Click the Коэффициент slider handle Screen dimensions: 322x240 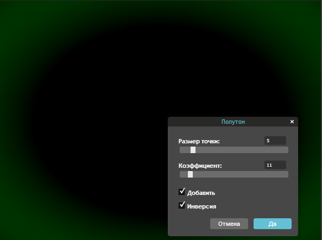coord(191,174)
